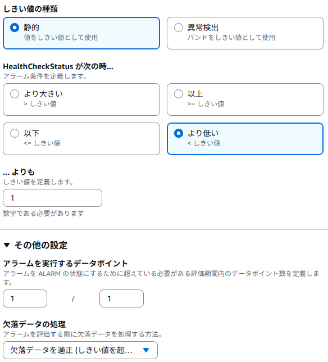This screenshot has height=362, width=328.
Task: Choose より大きい condition radio
Action: pyautogui.click(x=15, y=94)
